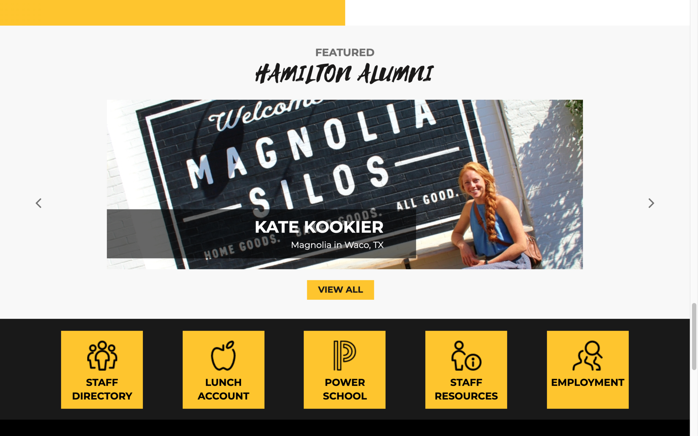Click the Hamilton Alumni script heading

pos(345,74)
